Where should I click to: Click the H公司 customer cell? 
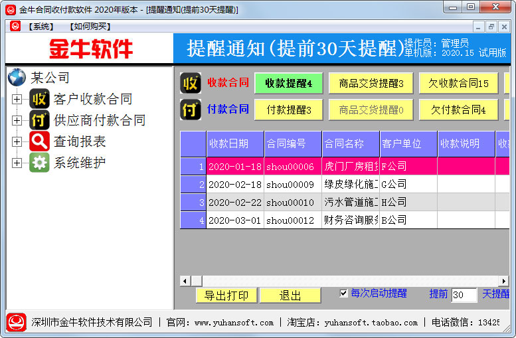(x=408, y=202)
